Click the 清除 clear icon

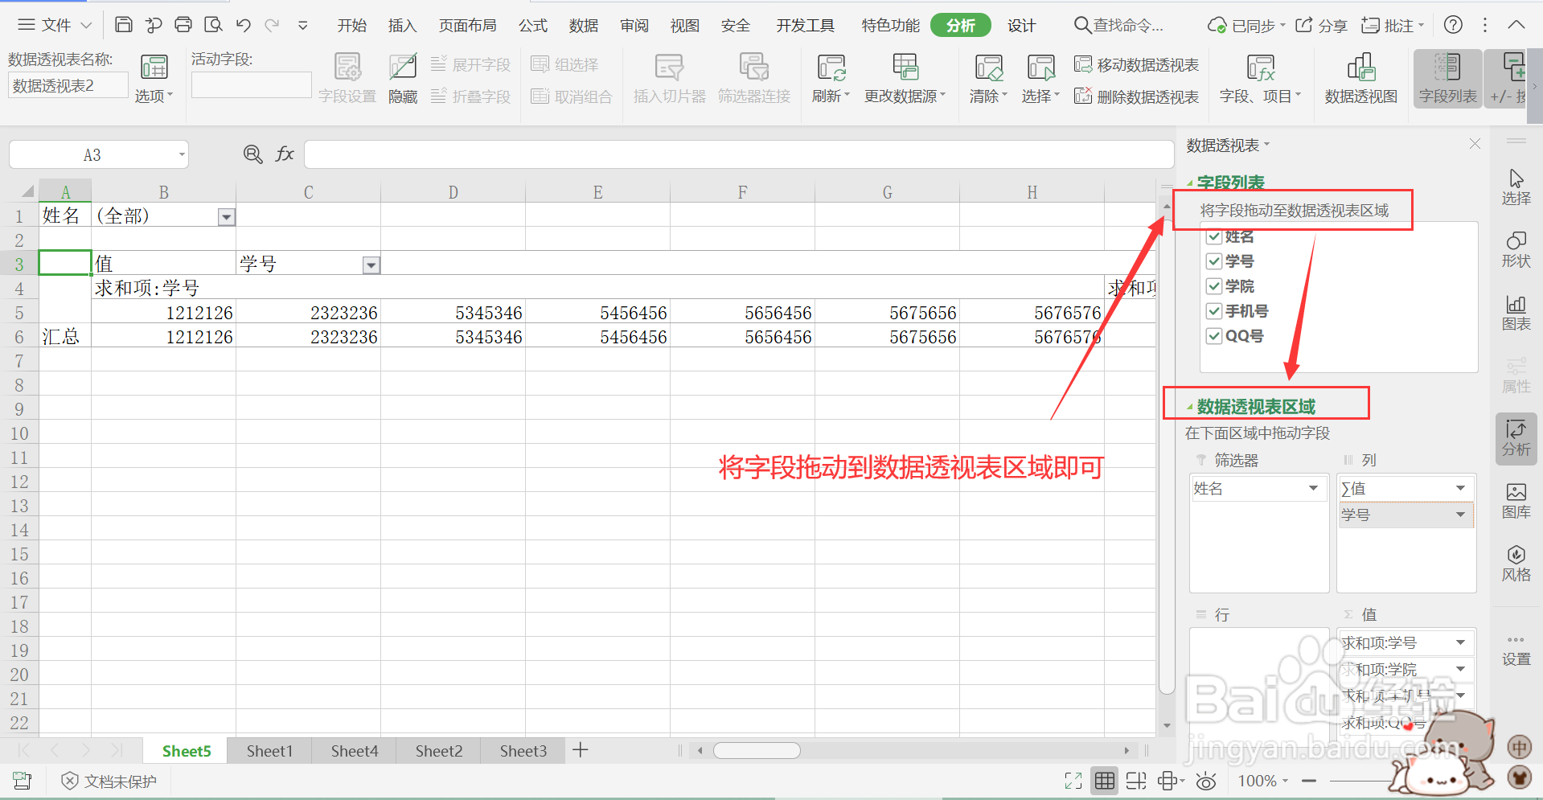pos(988,79)
